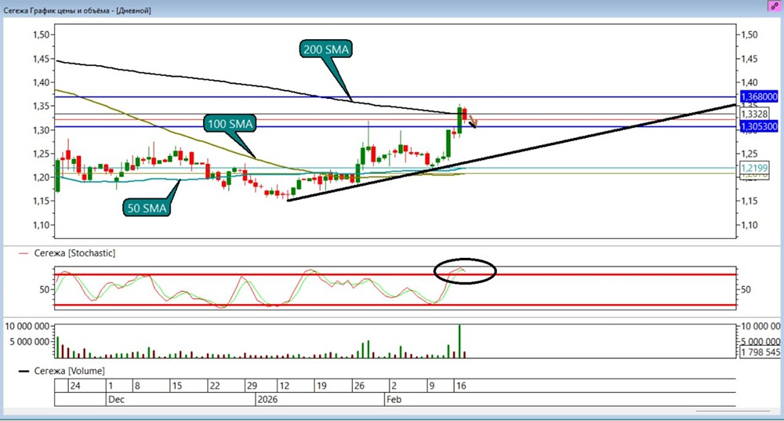Select the 100 SMA callout label
This screenshot has width=784, height=421.
tap(230, 124)
